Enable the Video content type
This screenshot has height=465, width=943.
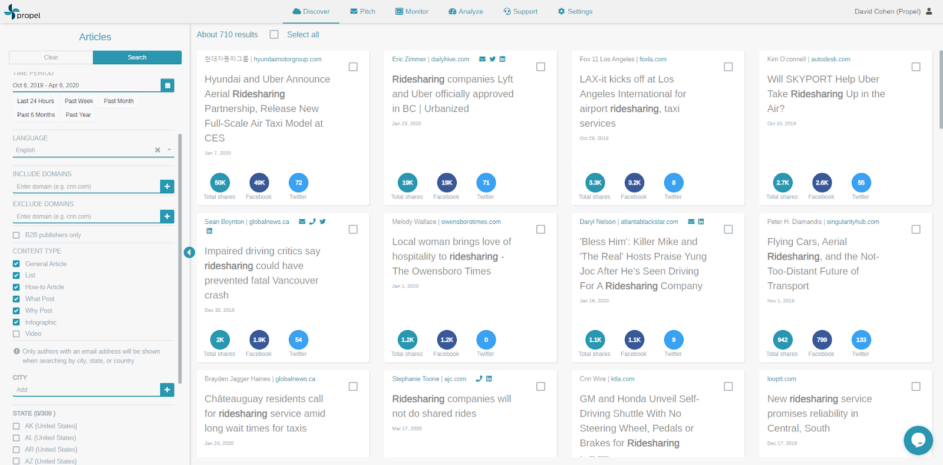(17, 334)
